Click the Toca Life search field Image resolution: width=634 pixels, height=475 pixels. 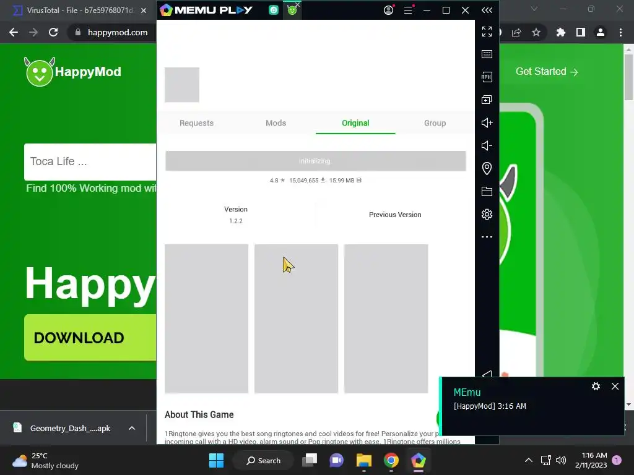click(90, 161)
